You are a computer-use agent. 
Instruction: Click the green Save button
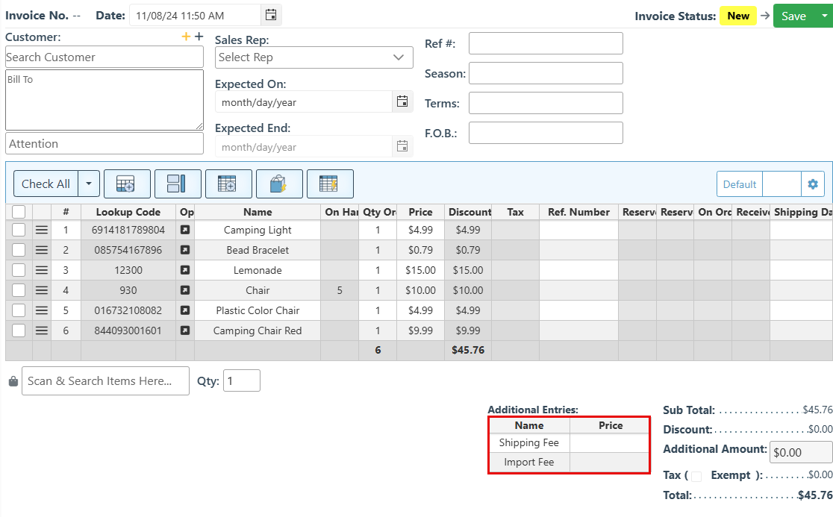click(x=793, y=16)
